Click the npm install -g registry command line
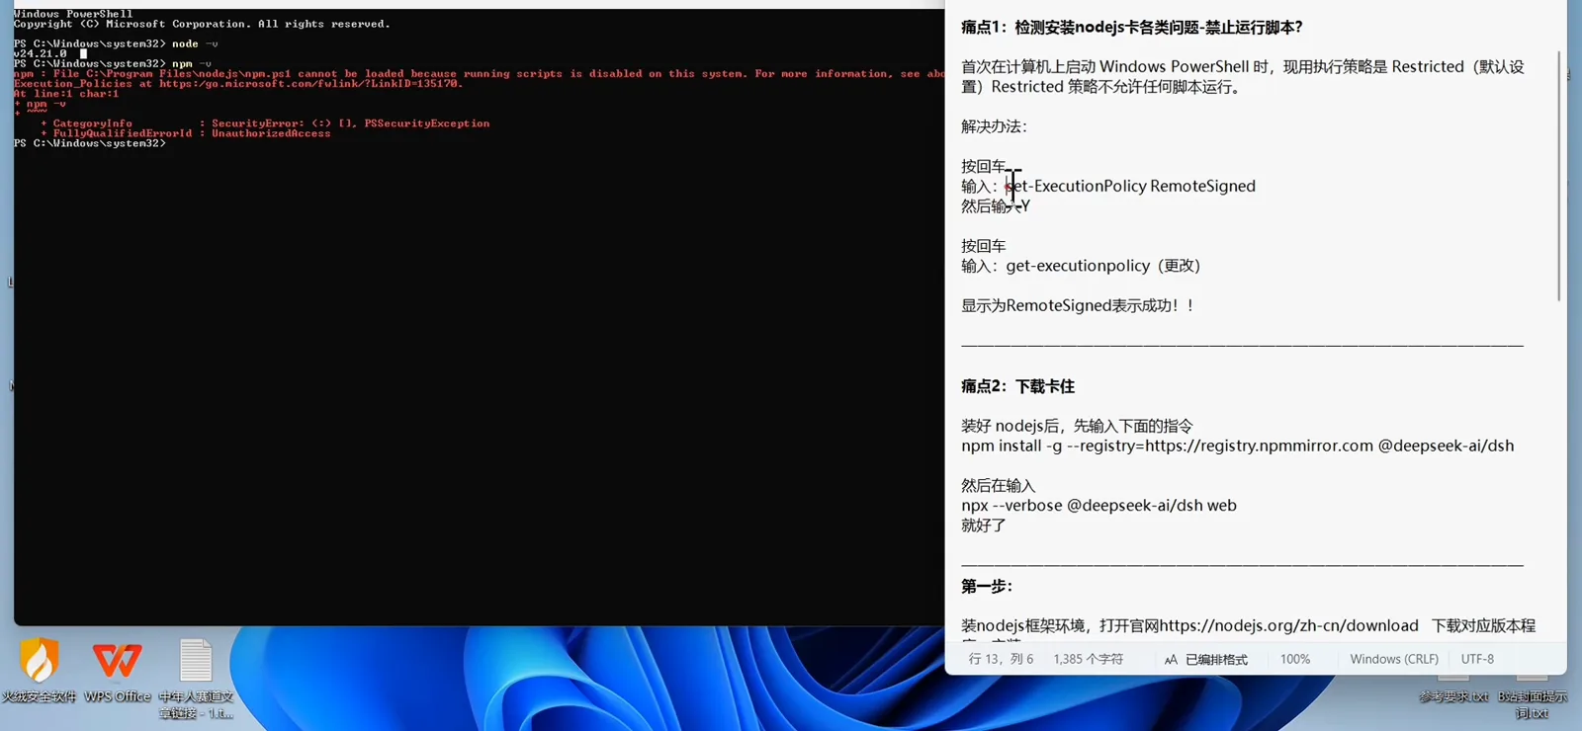Image resolution: width=1582 pixels, height=731 pixels. (1238, 446)
